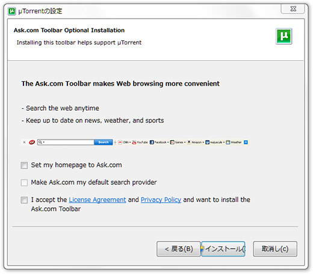The height and width of the screenshot is (274, 313).
Task: Cancel setup with the 取消し(c) button
Action: pyautogui.click(x=275, y=249)
